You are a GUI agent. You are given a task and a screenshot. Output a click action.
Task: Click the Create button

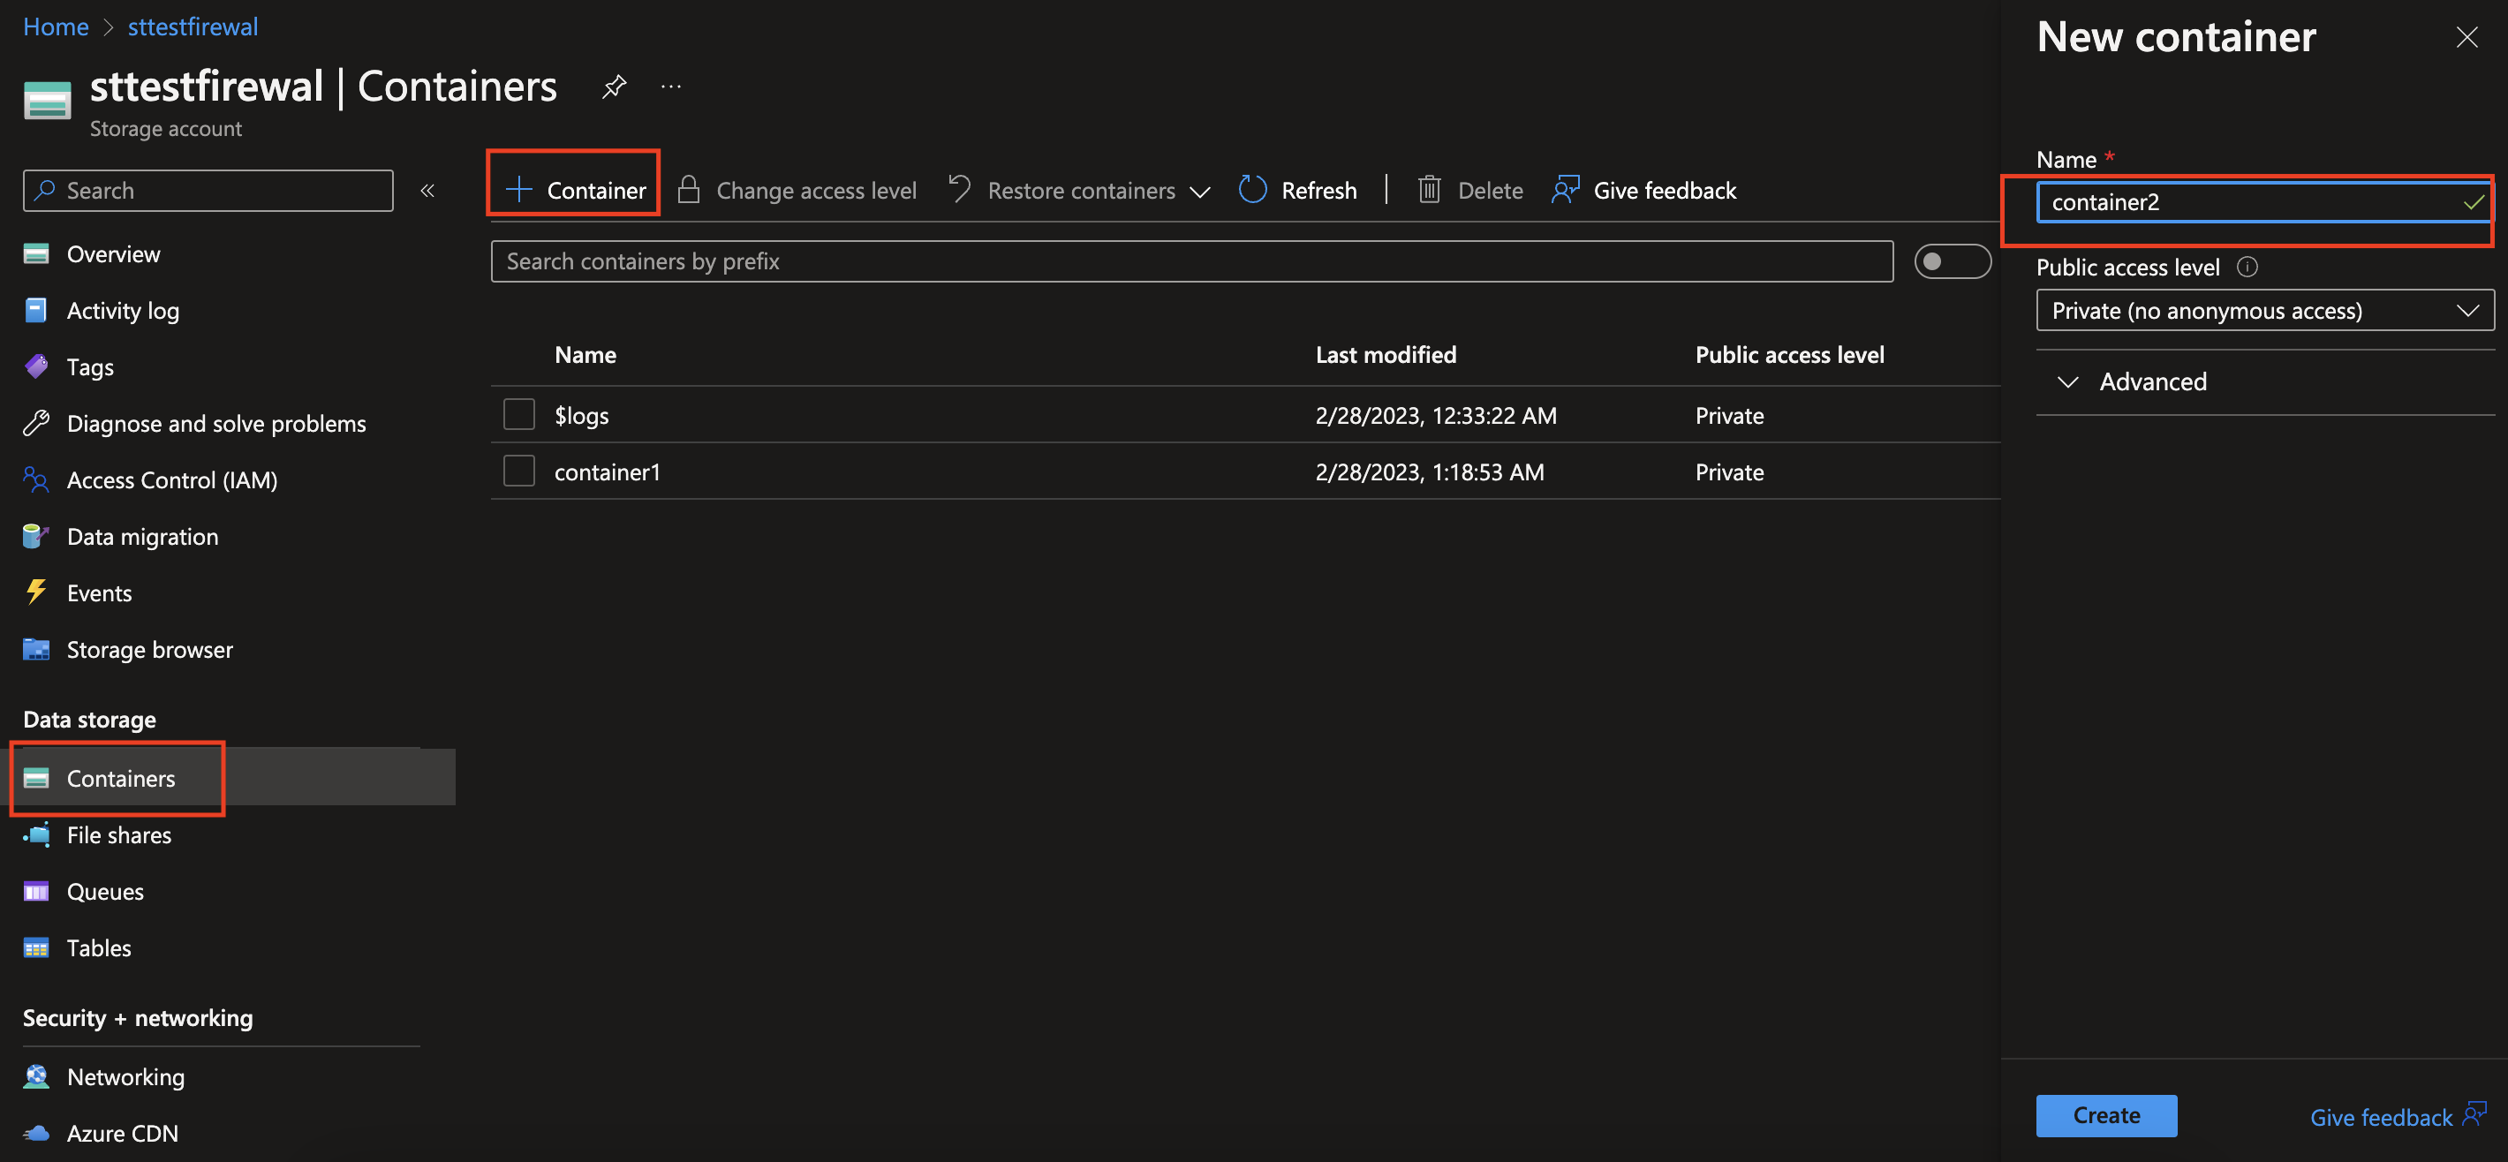[x=2106, y=1115]
